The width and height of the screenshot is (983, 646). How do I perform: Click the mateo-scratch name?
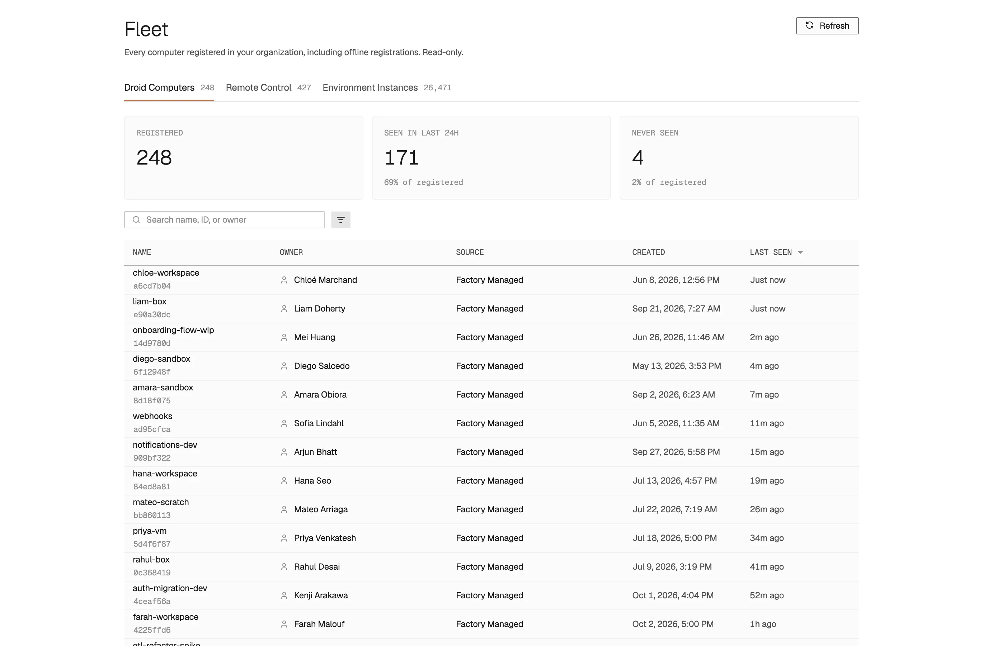(161, 502)
